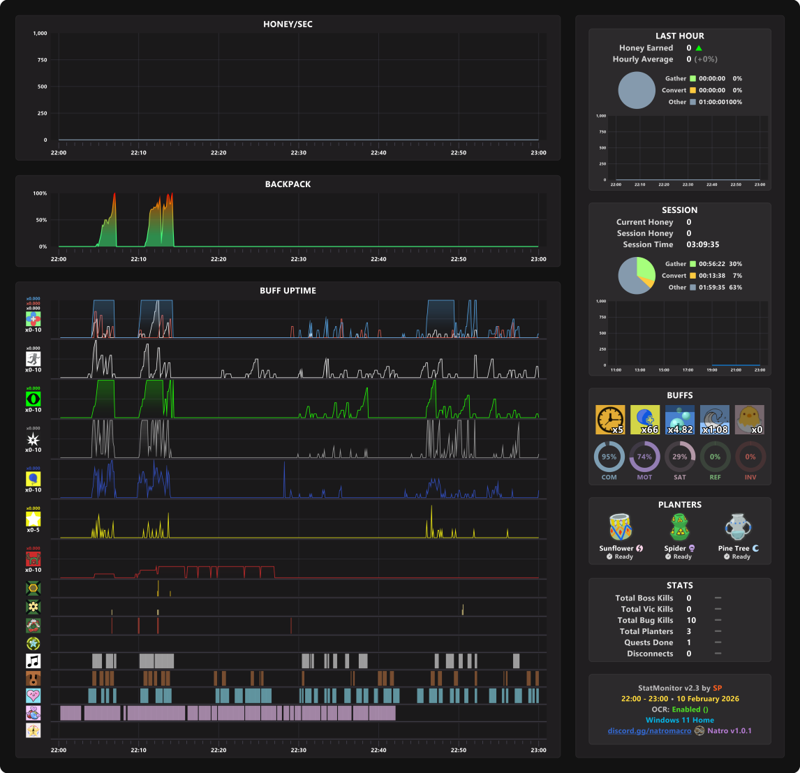
Task: Select the brown bear buff row icon
Action: tap(34, 679)
